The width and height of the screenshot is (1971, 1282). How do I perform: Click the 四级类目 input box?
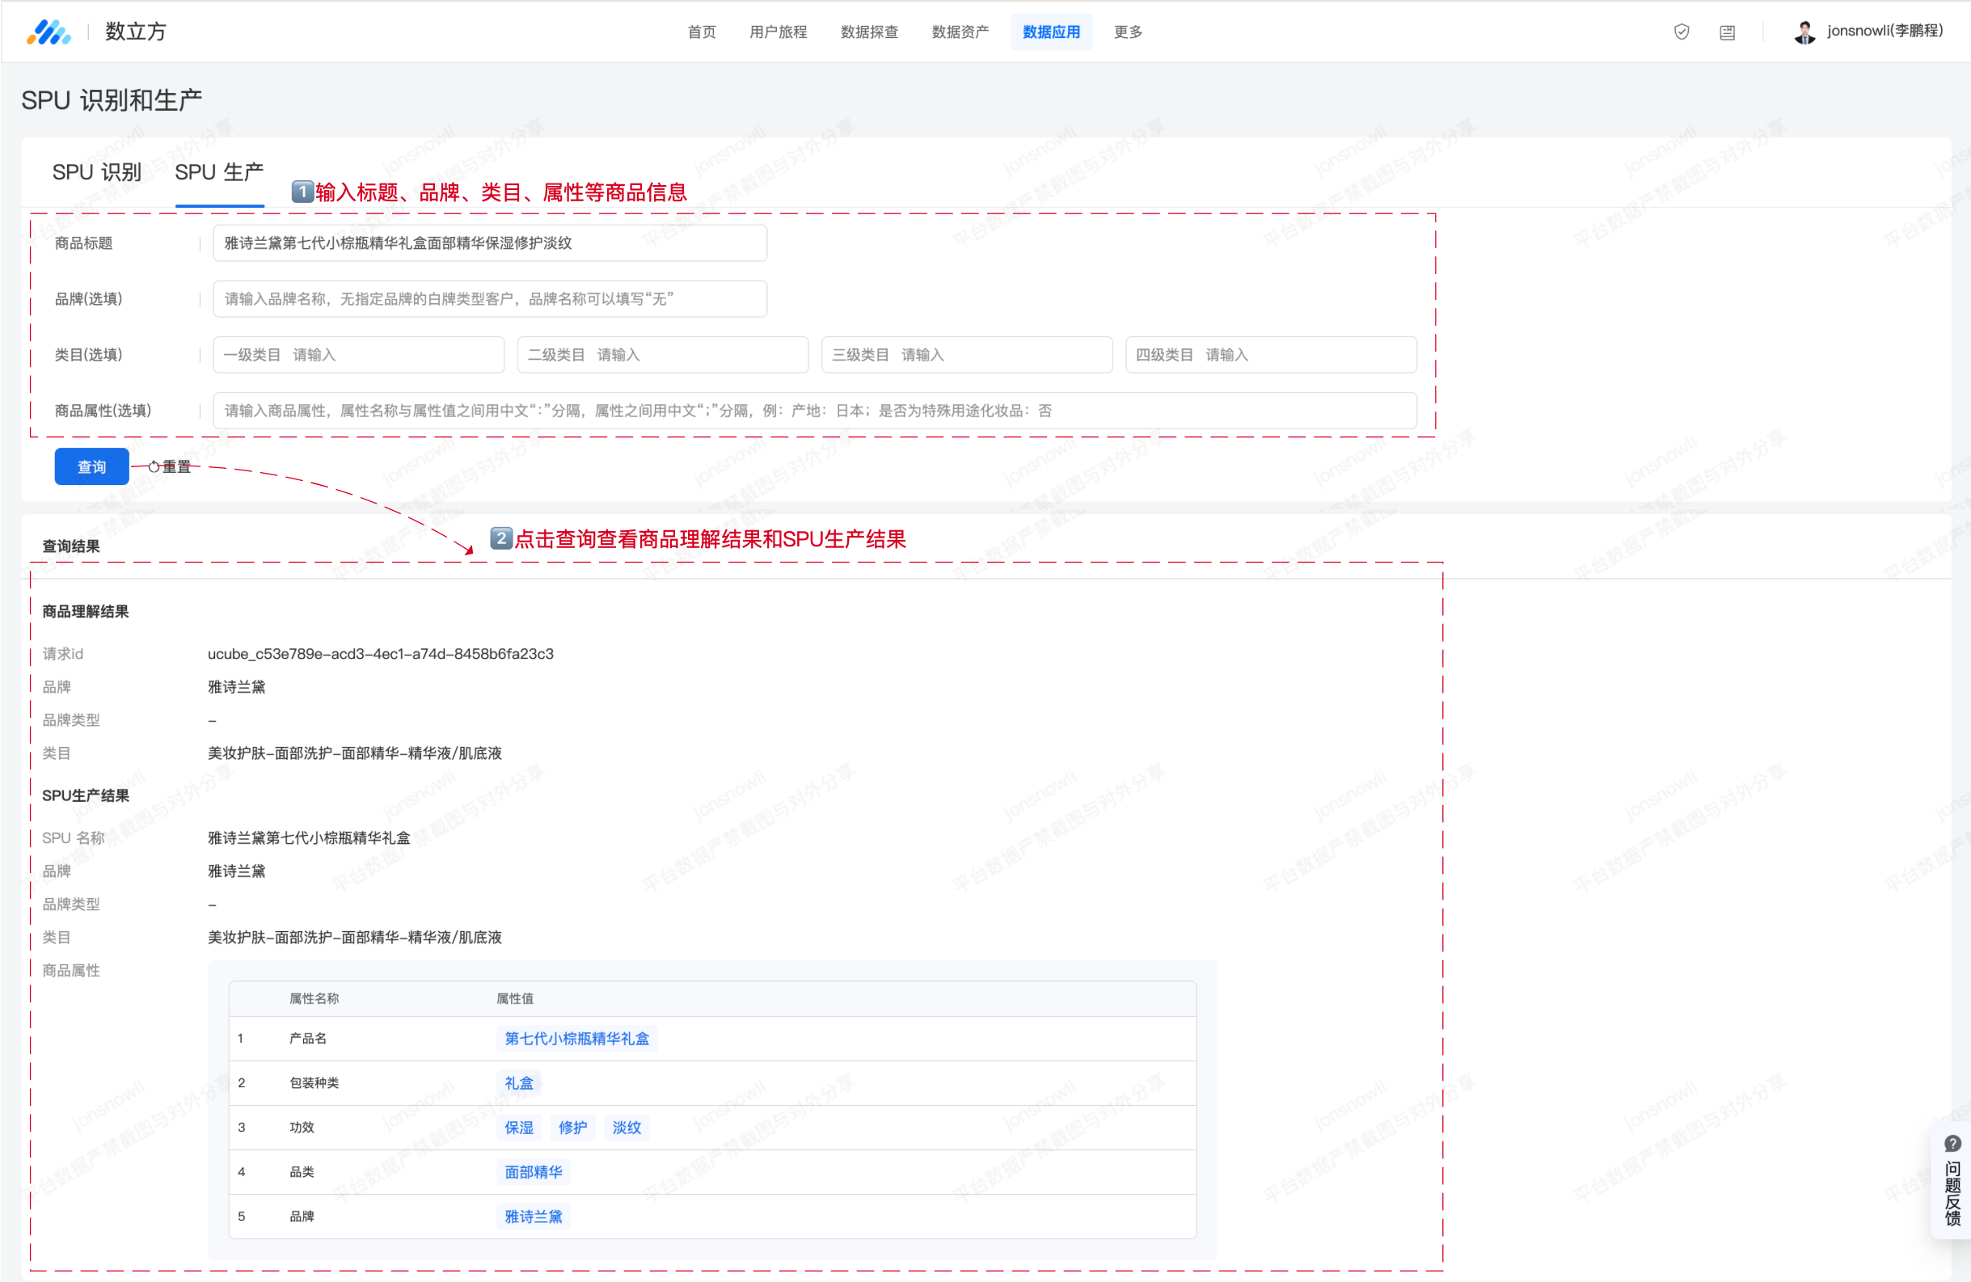click(x=1270, y=356)
